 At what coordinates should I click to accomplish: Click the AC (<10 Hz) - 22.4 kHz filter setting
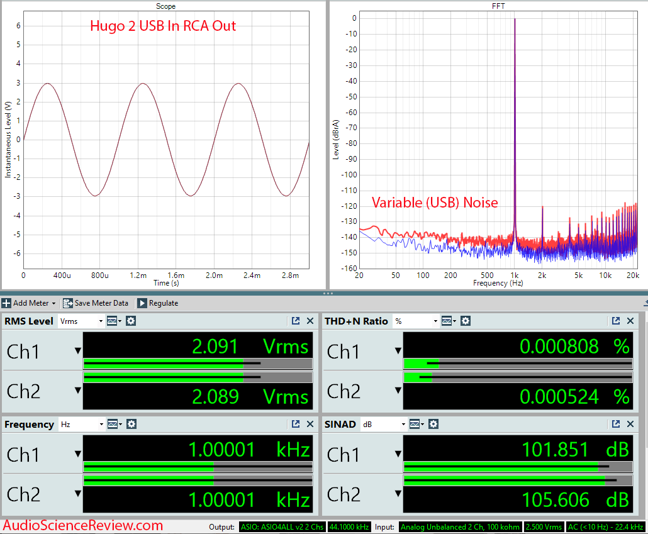click(605, 527)
